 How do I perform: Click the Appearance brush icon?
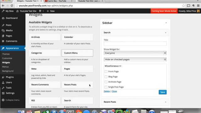pos(3,48)
